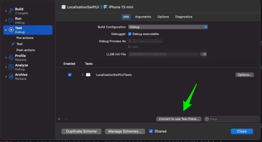The height and width of the screenshot is (142, 262).
Task: Click Convert to use Test Plans...
Action: coord(179,119)
